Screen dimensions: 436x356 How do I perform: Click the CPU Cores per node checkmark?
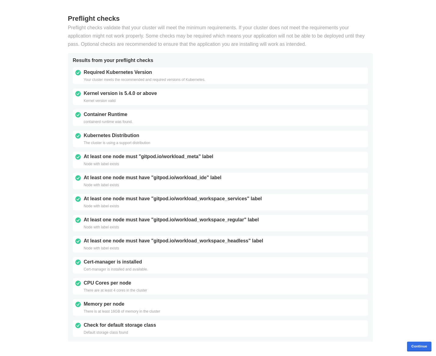click(x=78, y=283)
